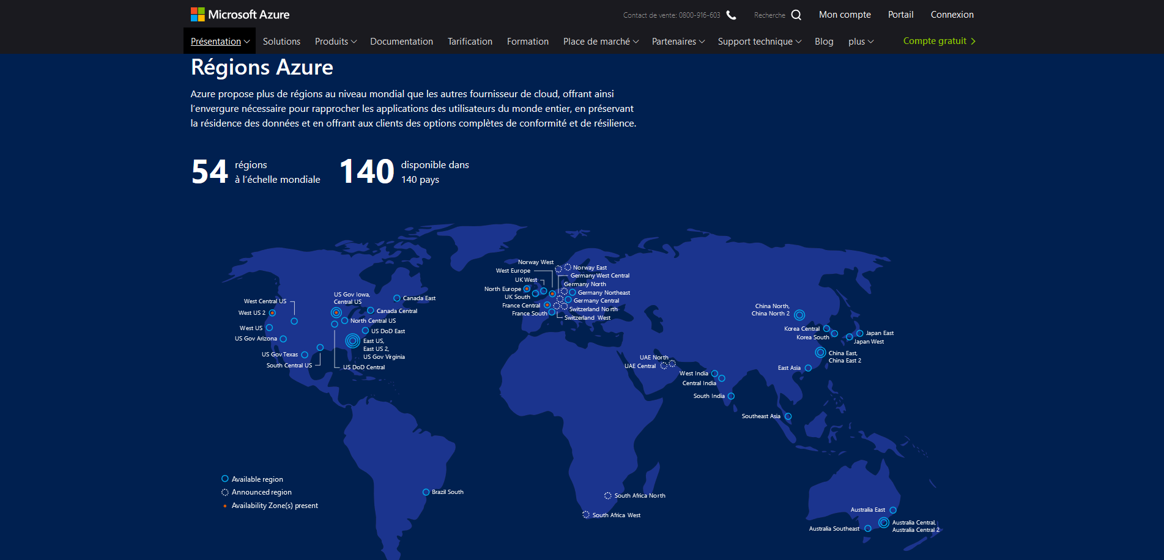Open the Solutions nav item
Screen dimensions: 1164x560
(x=281, y=42)
